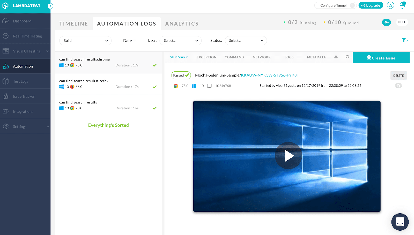Open the Intercom chat widget

pos(400,222)
